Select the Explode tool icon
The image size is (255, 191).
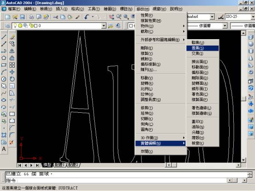pyautogui.click(x=12, y=142)
